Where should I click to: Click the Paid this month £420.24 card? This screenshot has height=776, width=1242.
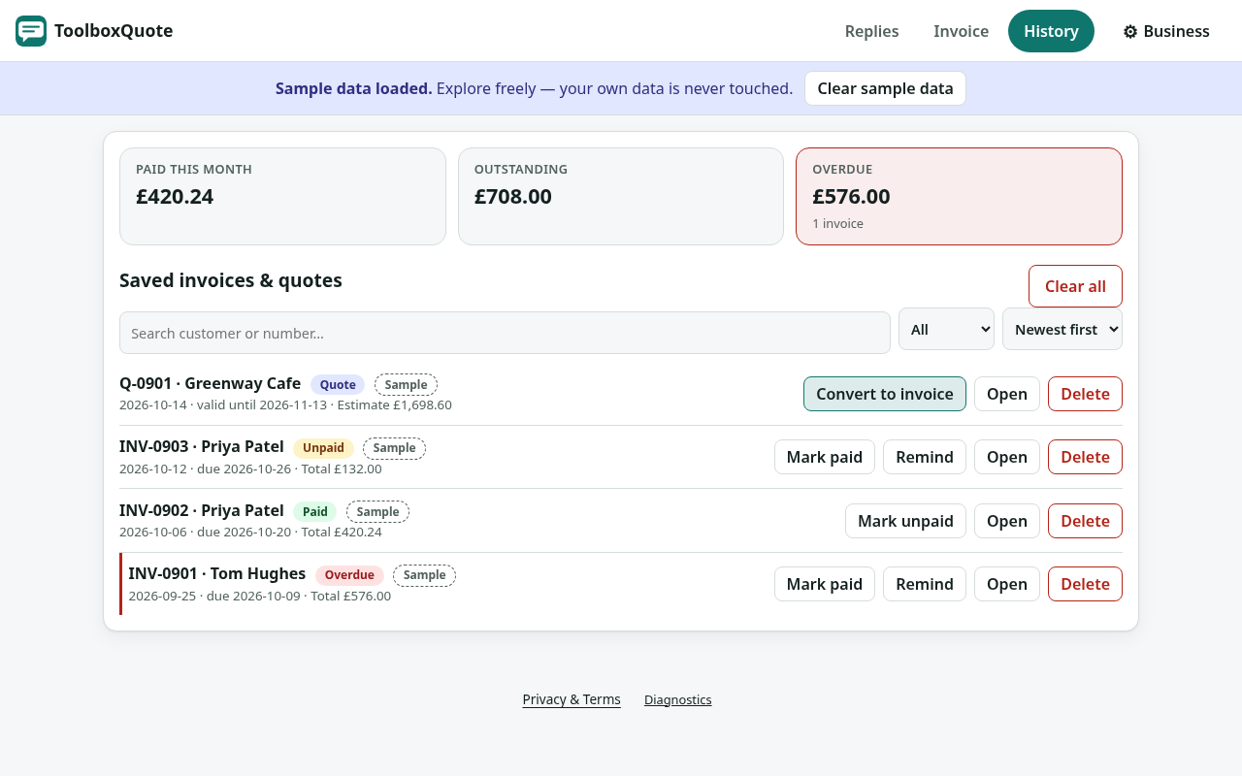pyautogui.click(x=282, y=196)
